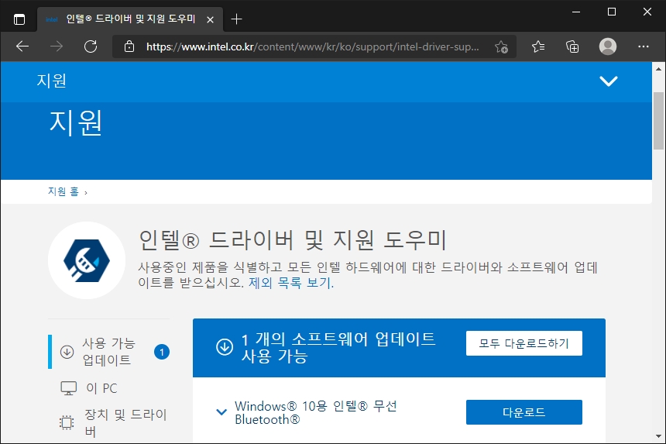Click the forward navigation arrow

[x=56, y=46]
